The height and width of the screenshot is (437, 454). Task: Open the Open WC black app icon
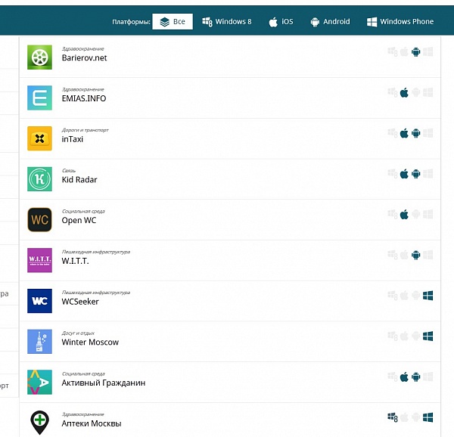39,220
